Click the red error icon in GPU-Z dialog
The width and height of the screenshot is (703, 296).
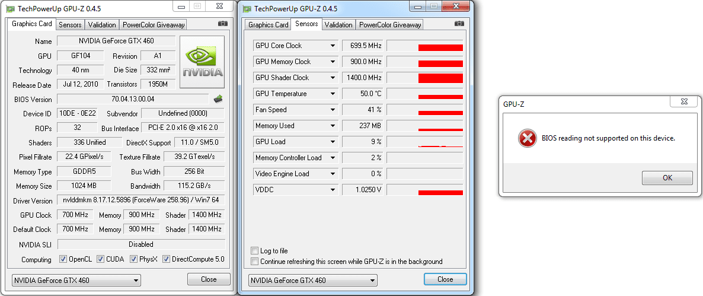[528, 139]
